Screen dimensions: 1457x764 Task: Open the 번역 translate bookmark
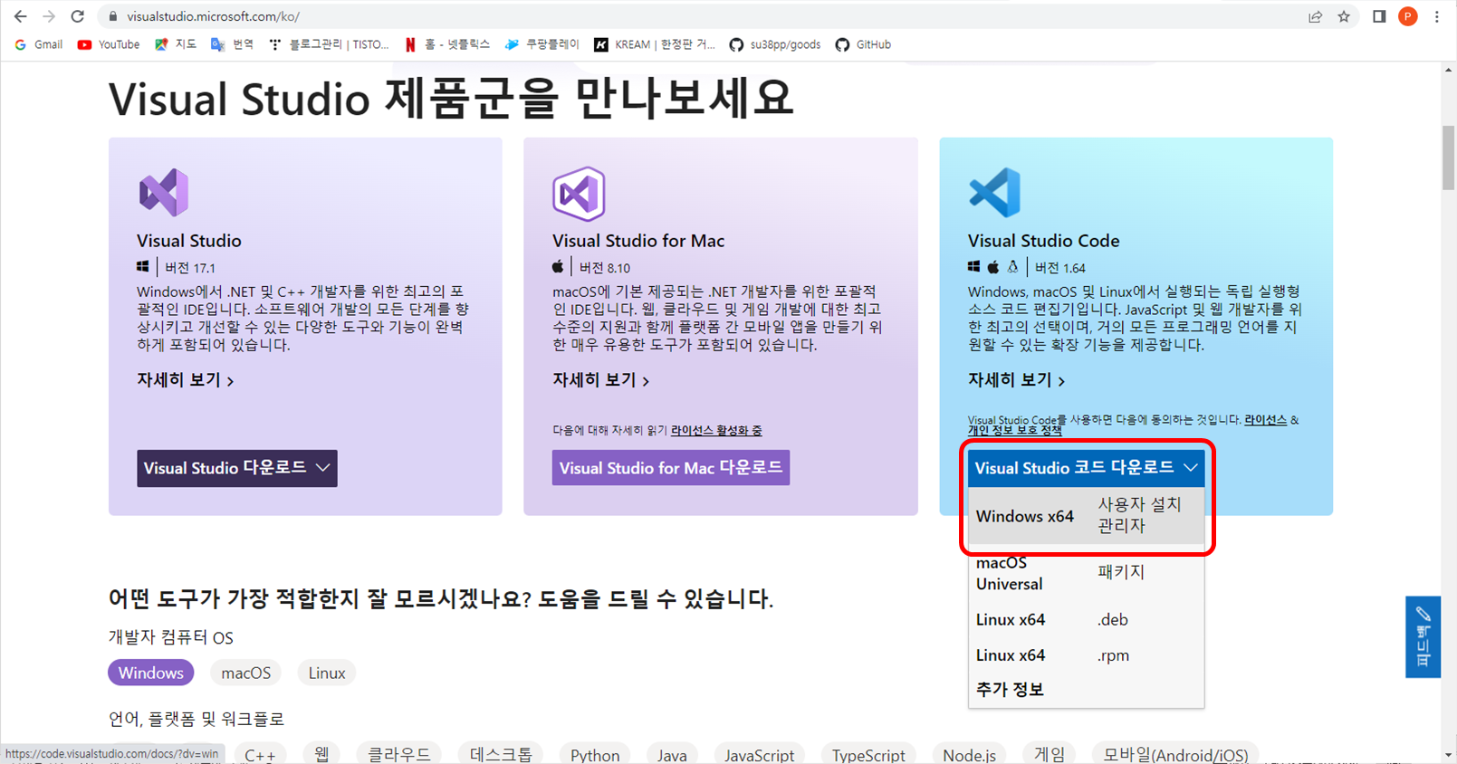(x=232, y=44)
